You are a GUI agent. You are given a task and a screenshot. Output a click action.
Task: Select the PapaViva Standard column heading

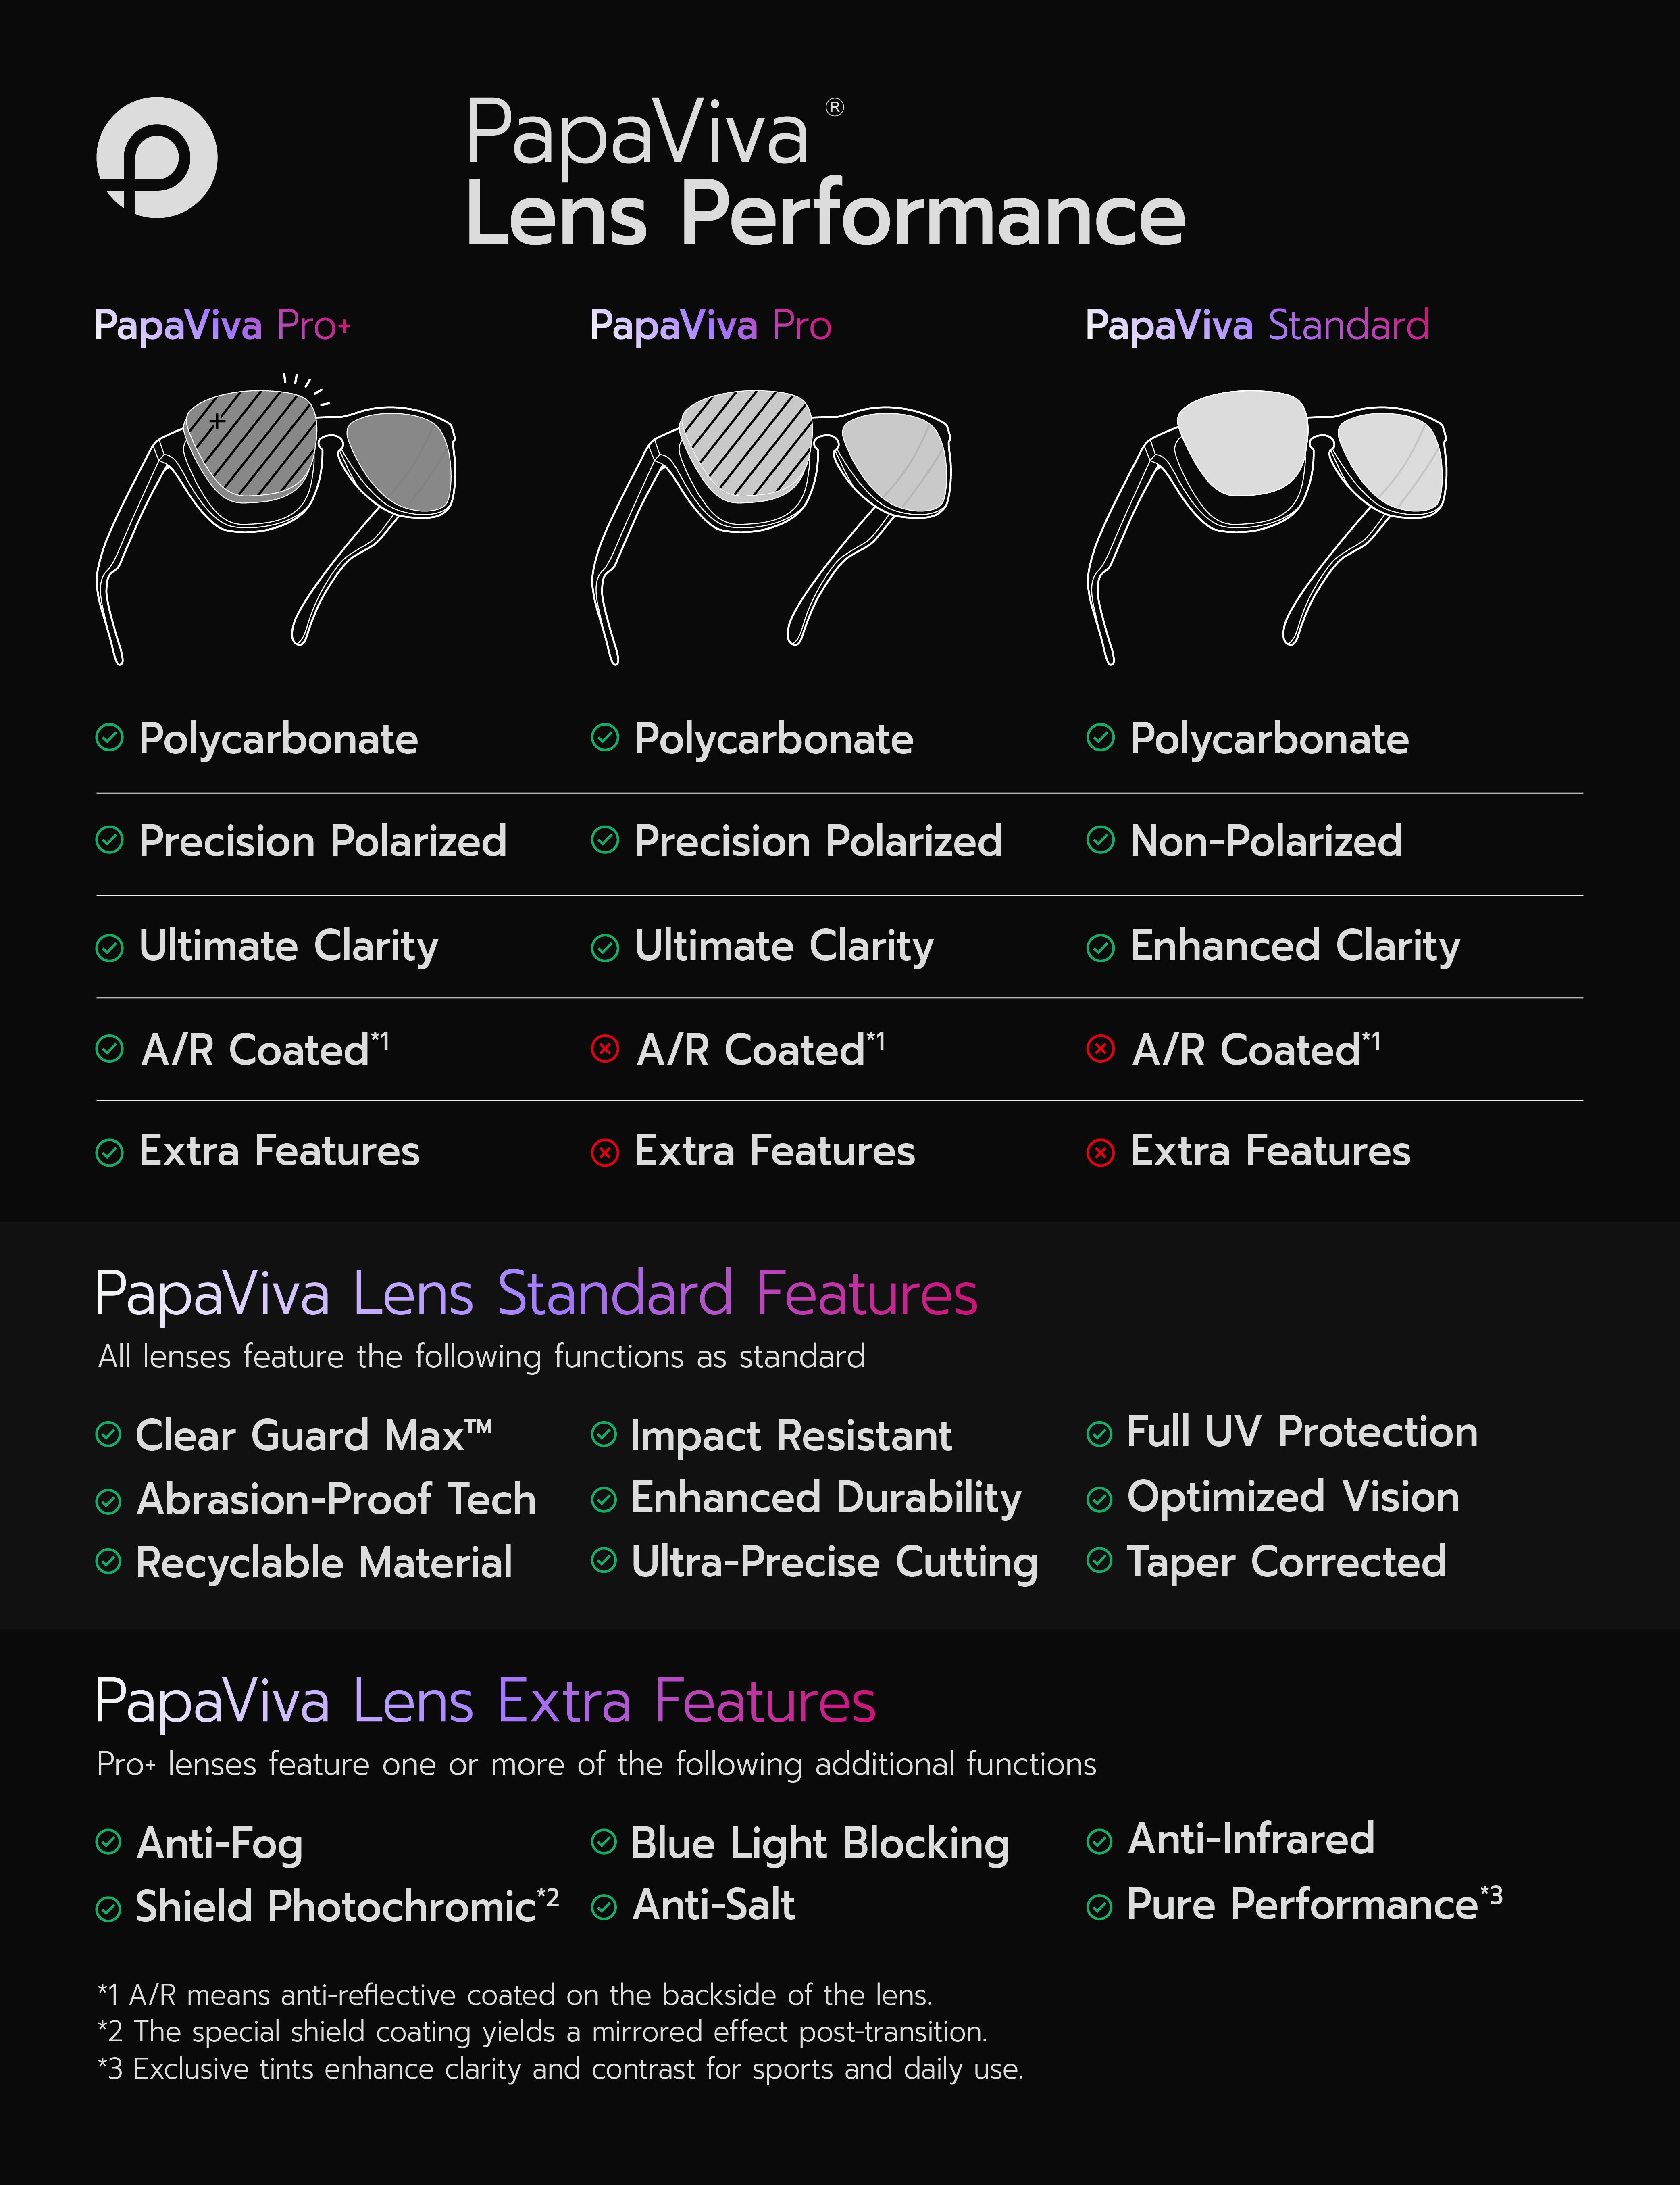1257,326
